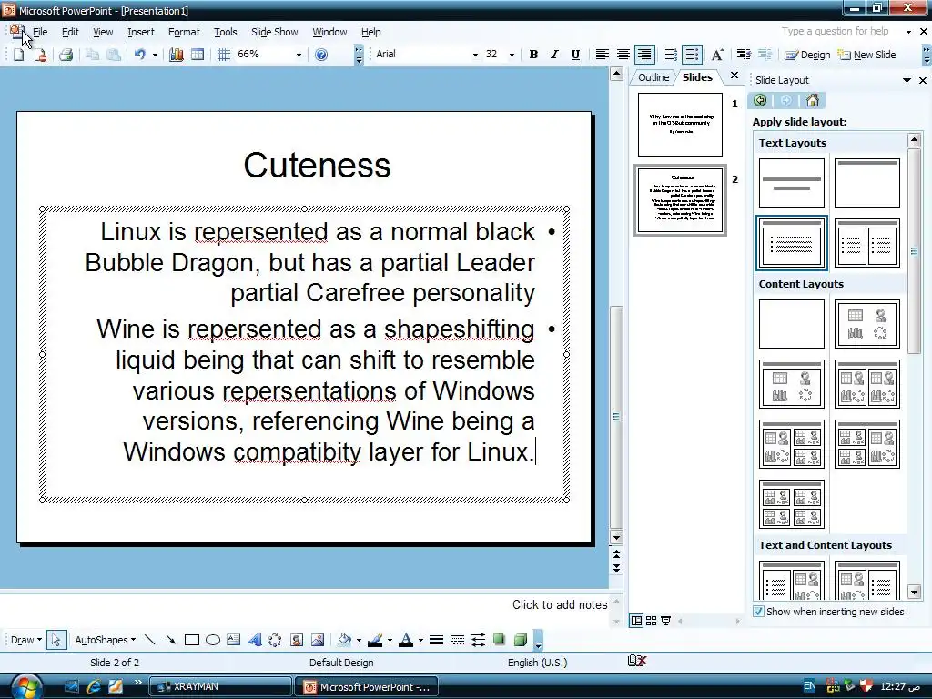932x699 pixels.
Task: Apply the Fill Color bucket
Action: [x=344, y=640]
